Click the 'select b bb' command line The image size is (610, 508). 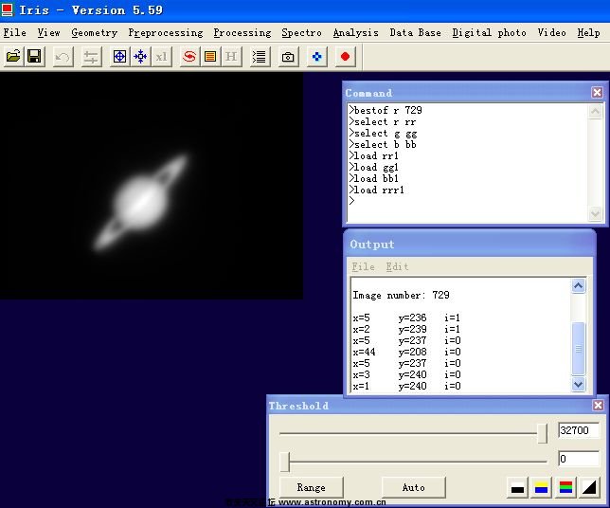(x=383, y=144)
